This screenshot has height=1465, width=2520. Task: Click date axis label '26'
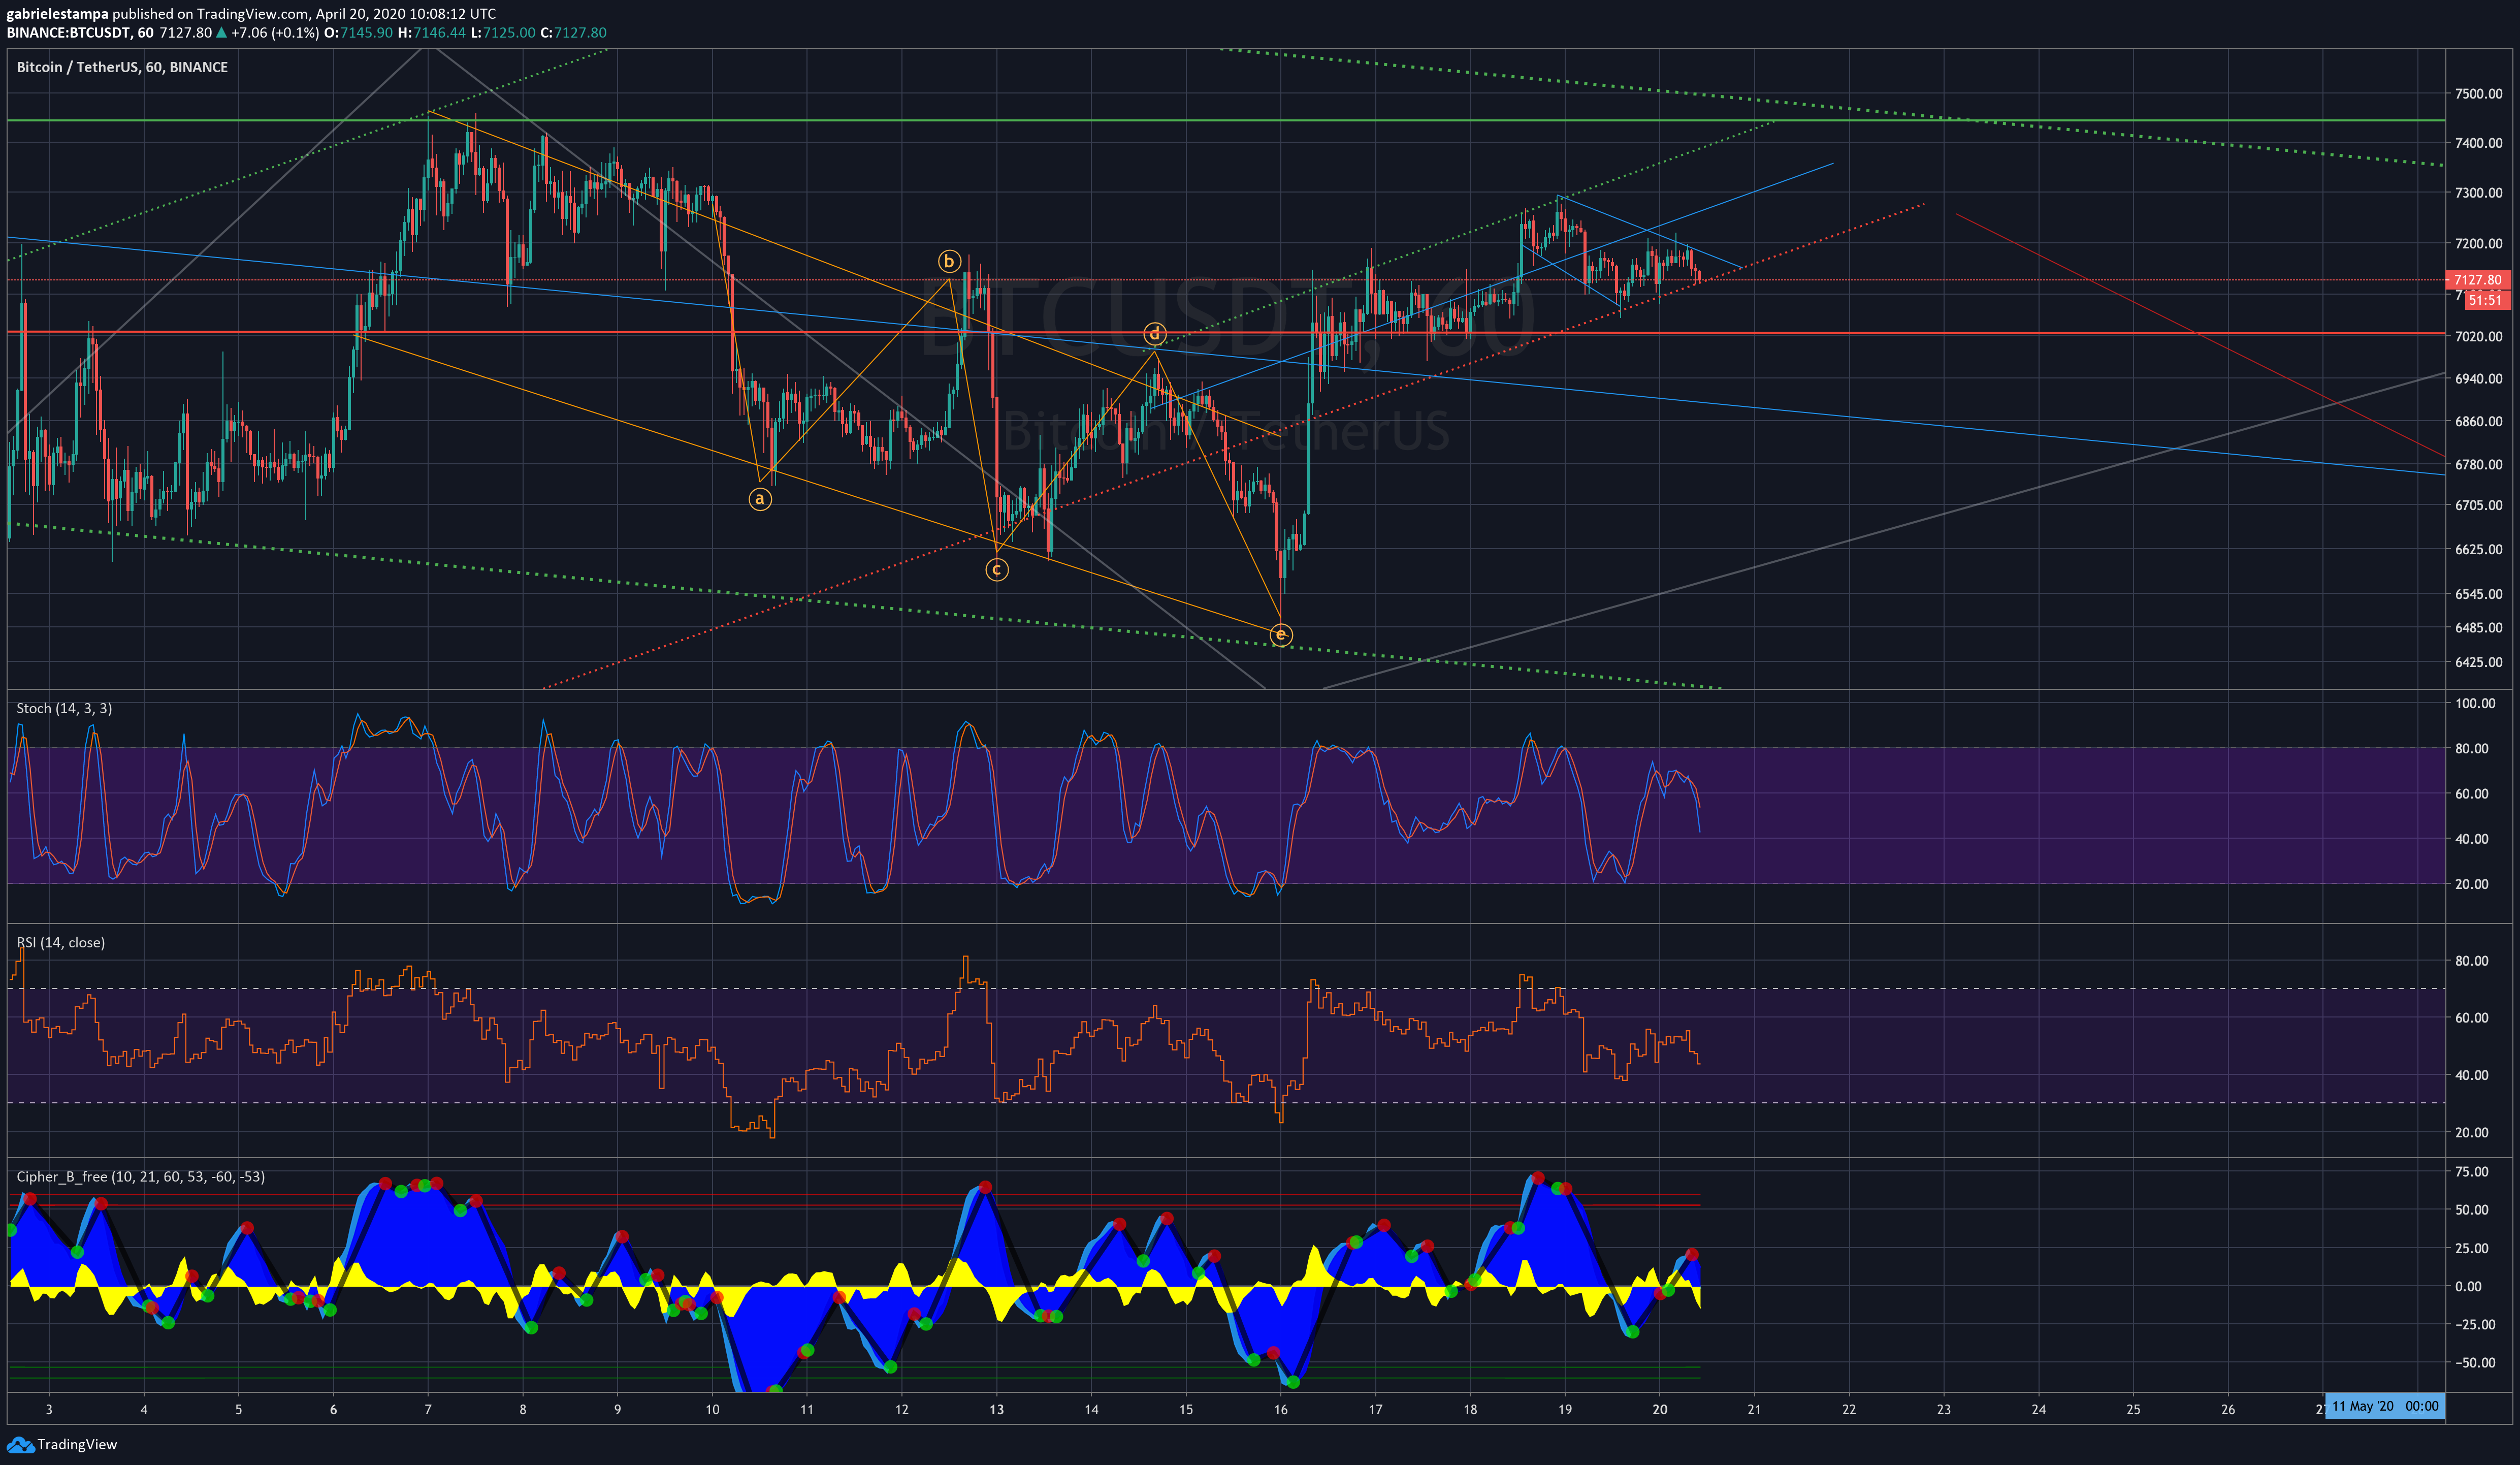click(2228, 1409)
